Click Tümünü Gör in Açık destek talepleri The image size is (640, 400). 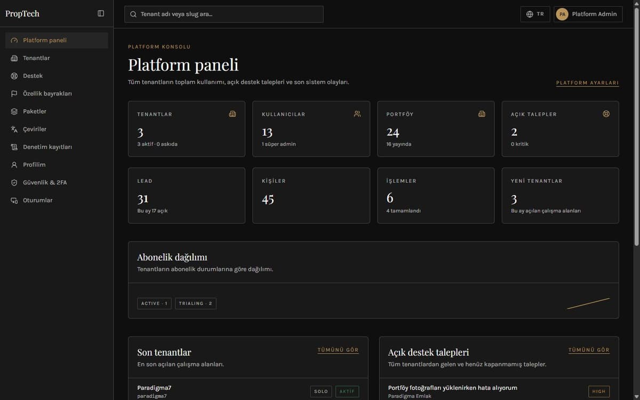(589, 350)
